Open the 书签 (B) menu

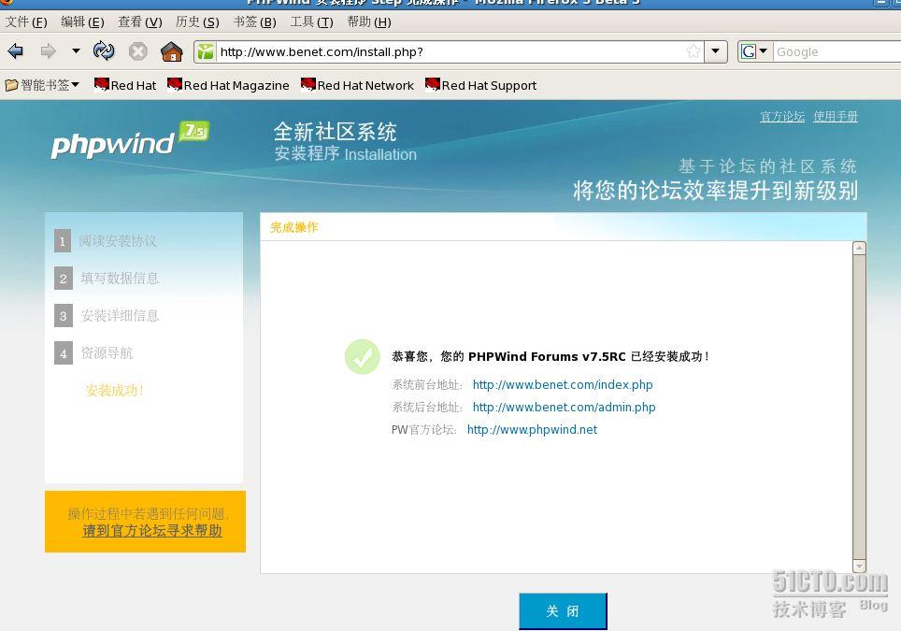coord(254,22)
